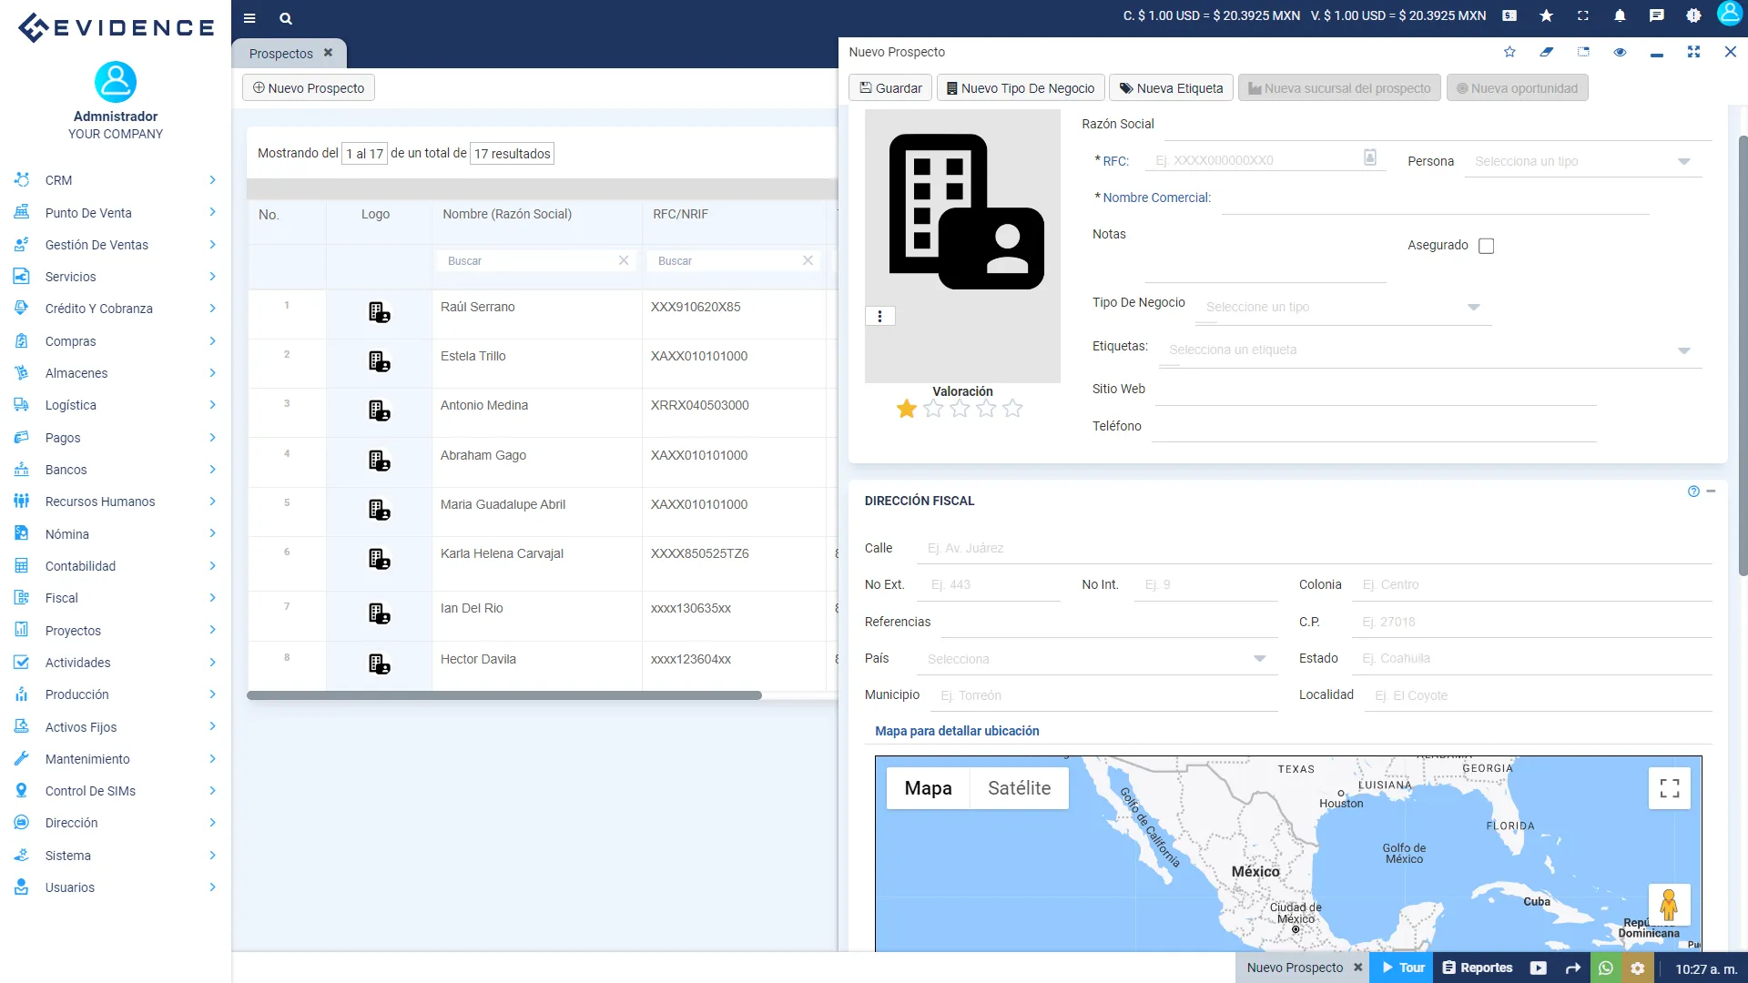Click the fullscreen icon in the top navbar
Screen dimensions: 1748x983
coord(1583,15)
